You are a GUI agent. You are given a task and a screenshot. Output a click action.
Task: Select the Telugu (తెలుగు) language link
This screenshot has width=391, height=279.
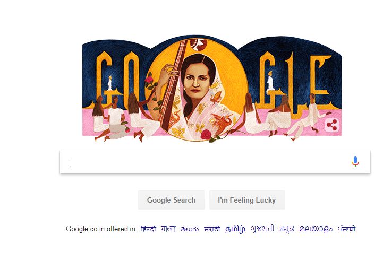click(190, 229)
